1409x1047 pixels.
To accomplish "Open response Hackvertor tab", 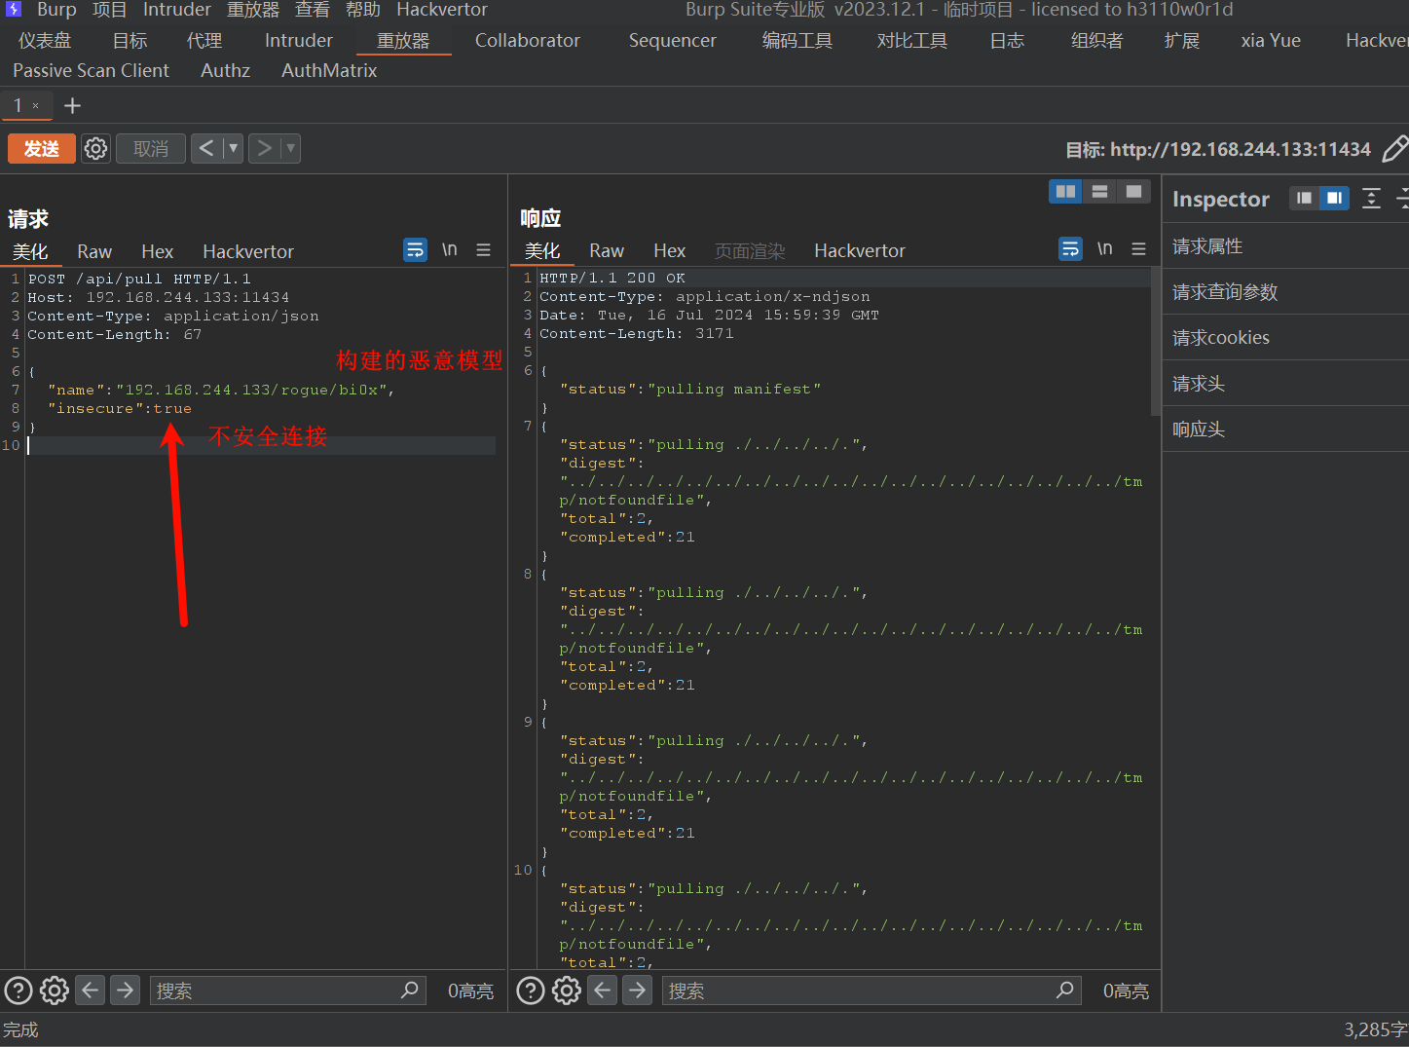I will (x=860, y=250).
